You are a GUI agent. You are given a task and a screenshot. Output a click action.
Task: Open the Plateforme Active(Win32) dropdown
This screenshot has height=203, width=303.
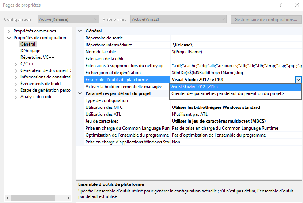click(x=178, y=19)
